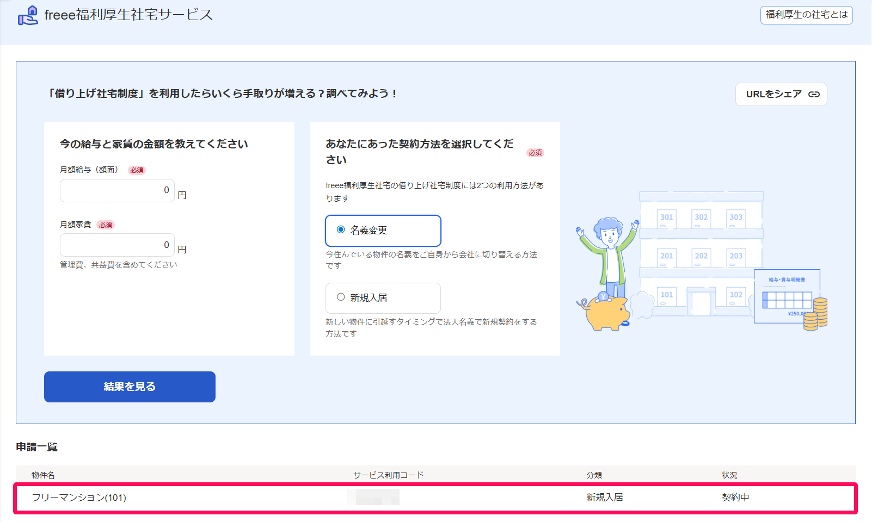Focus the 月額家賃 input field

pyautogui.click(x=117, y=245)
